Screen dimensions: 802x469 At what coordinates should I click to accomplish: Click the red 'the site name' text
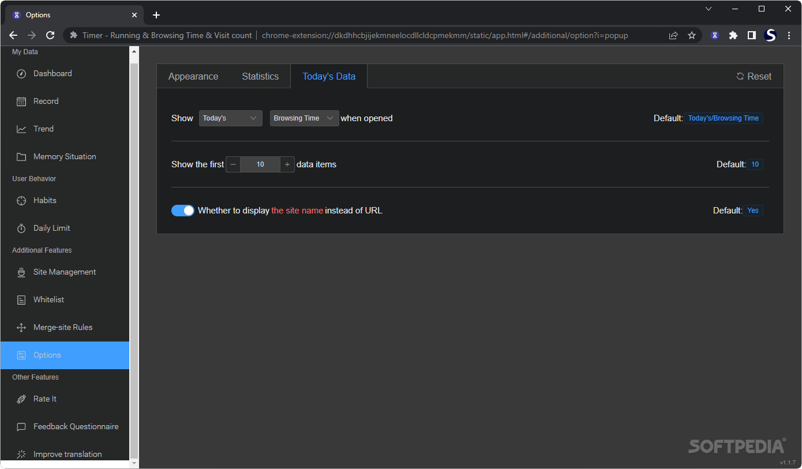point(297,211)
